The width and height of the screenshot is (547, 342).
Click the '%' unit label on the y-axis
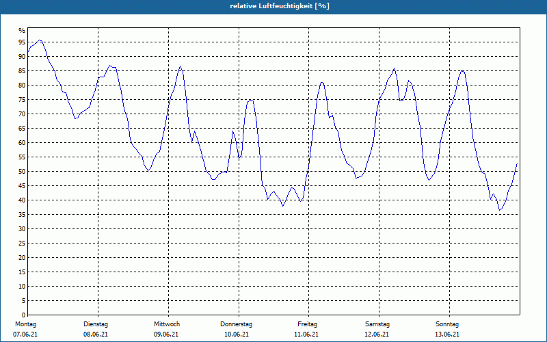point(22,31)
